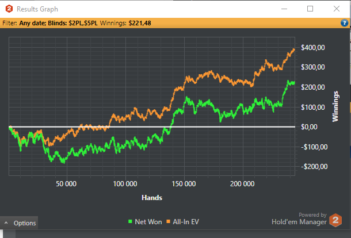Close the Results Graph window
This screenshot has height=238, width=351.
[x=337, y=9]
